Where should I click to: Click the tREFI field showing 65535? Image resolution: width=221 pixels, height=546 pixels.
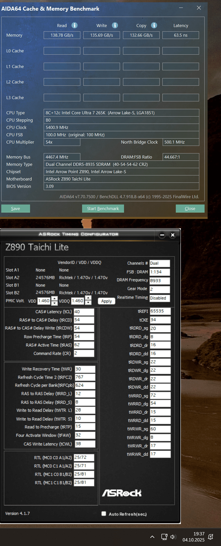click(160, 311)
